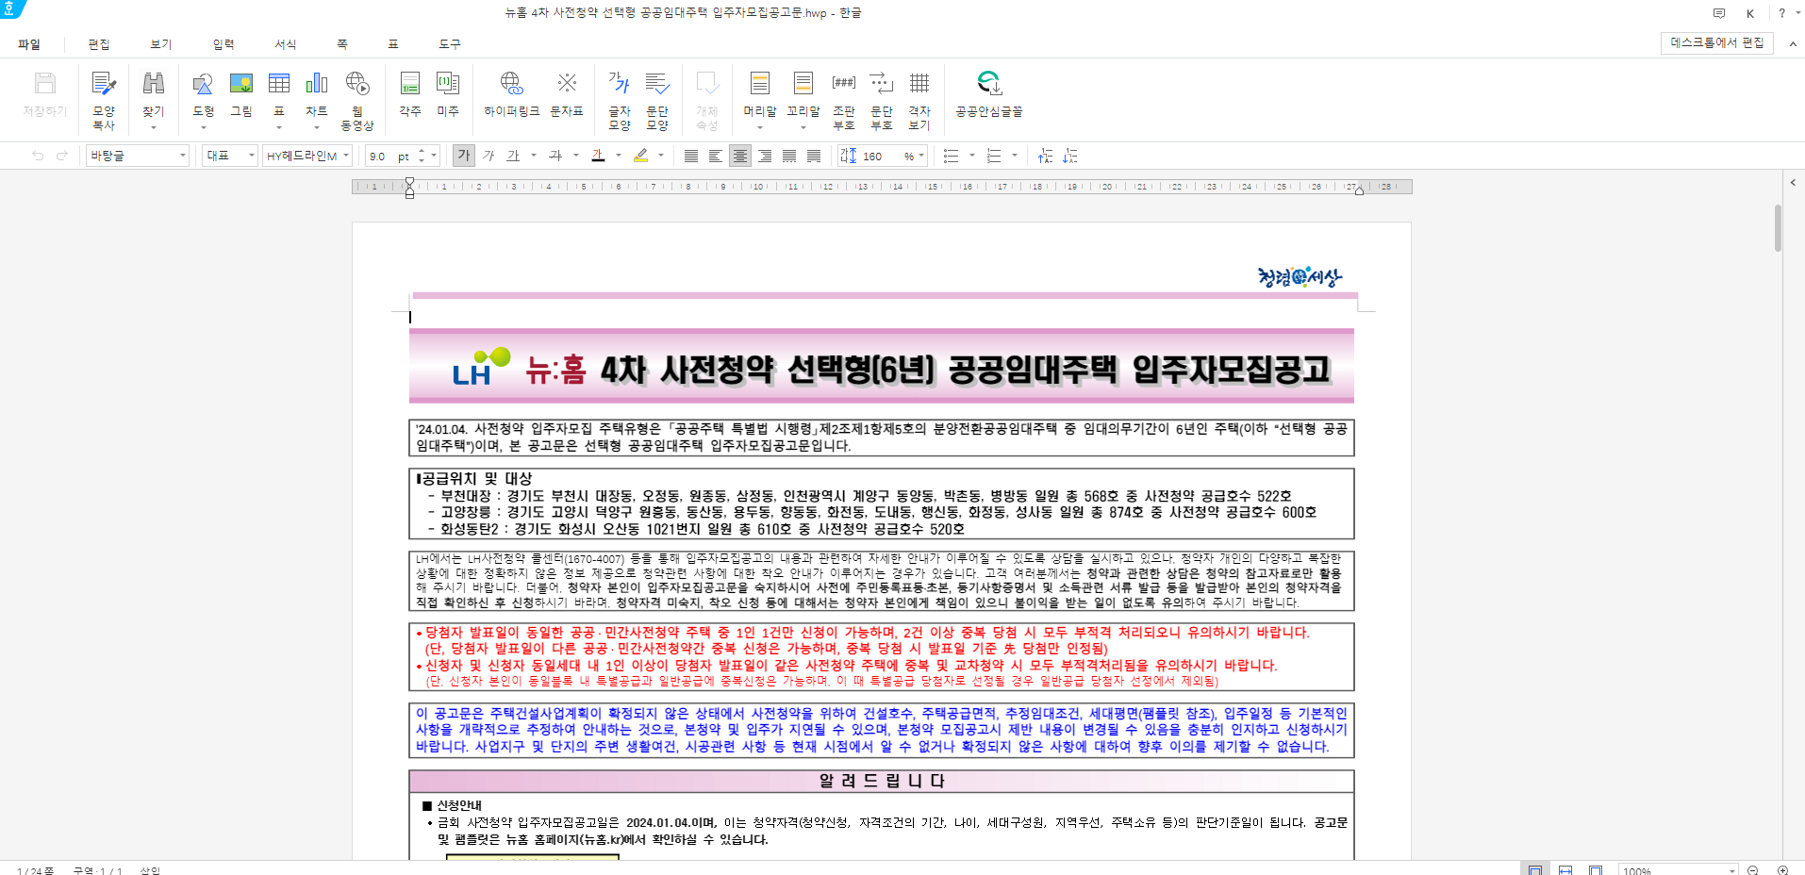Toggle strikethrough 가 formatting button
This screenshot has width=1805, height=875.
pos(555,156)
